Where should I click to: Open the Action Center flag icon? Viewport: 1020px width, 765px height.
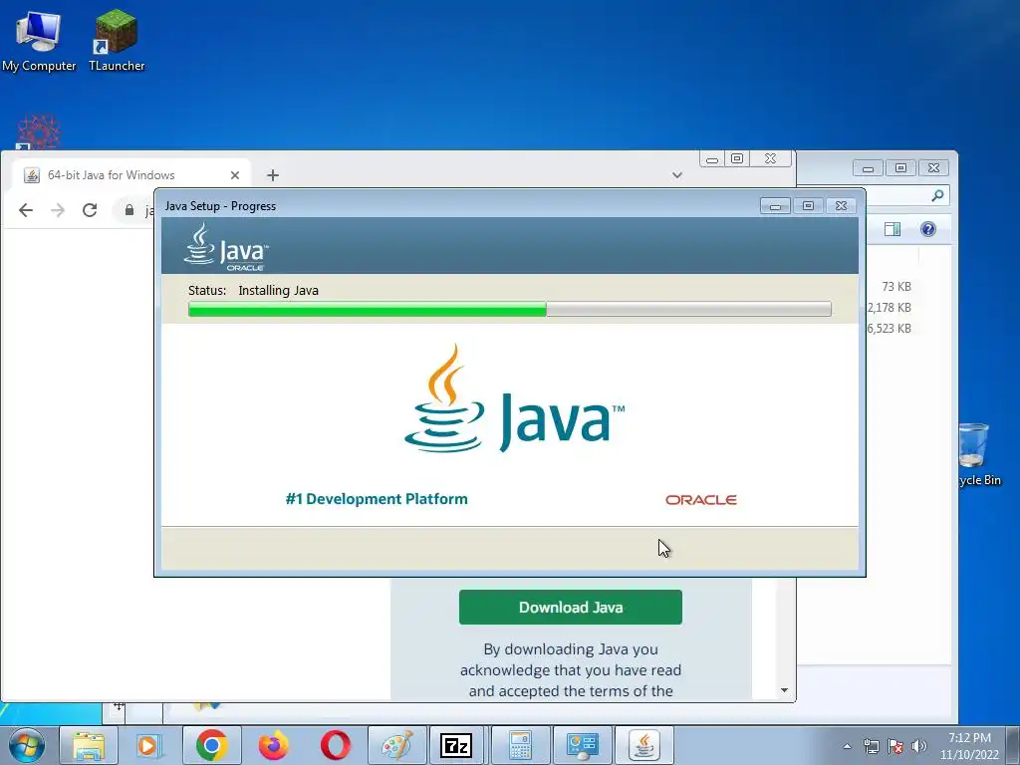tap(895, 746)
